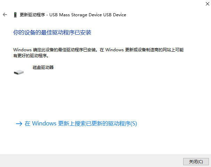Click the text line 有更好的驱动程序
This screenshot has width=211, height=167.
click(31, 55)
